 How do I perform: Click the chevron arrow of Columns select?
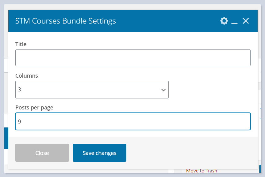[x=163, y=90]
